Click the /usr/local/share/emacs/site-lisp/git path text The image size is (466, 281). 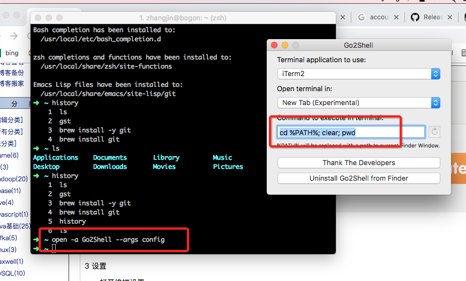pyautogui.click(x=108, y=94)
